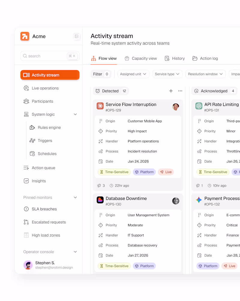
Task: Collapse the Pinned monitors section chevron
Action: tap(75, 197)
